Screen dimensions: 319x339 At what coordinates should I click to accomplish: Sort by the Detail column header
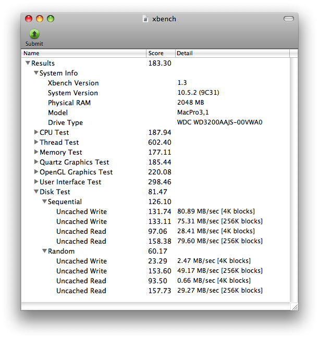(232, 53)
